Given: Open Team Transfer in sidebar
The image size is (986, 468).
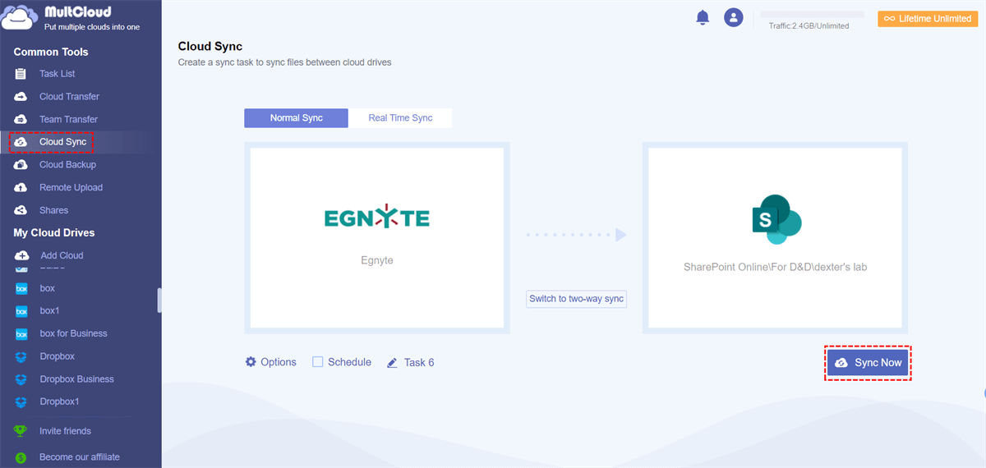Looking at the screenshot, I should [68, 119].
